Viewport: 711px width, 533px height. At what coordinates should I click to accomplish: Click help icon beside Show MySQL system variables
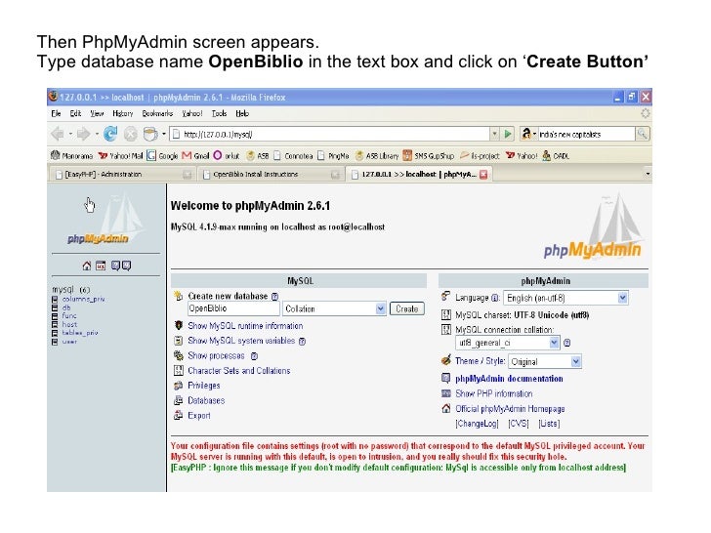302,342
